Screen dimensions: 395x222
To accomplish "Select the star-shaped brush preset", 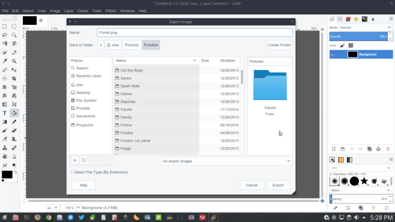I will (x=364, y=182).
